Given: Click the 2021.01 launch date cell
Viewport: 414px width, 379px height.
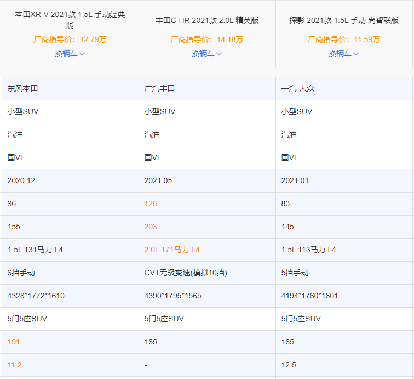Looking at the screenshot, I should pyautogui.click(x=344, y=180).
